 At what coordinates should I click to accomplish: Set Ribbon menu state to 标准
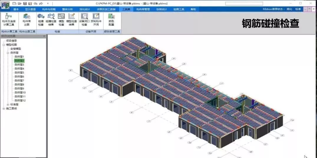pyautogui.click(x=298, y=9)
